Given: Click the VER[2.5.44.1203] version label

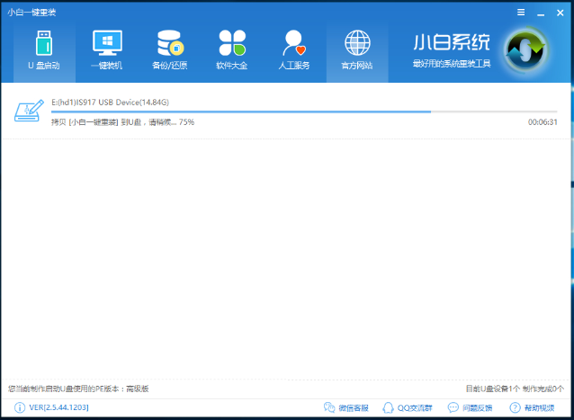Looking at the screenshot, I should click(x=58, y=407).
